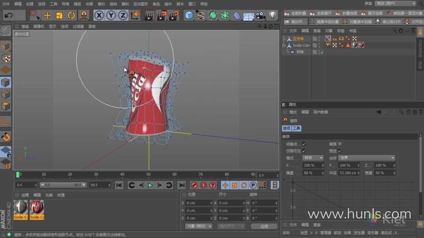Toggle the 预览 checkbox
This screenshot has width=424, height=238.
(340, 151)
